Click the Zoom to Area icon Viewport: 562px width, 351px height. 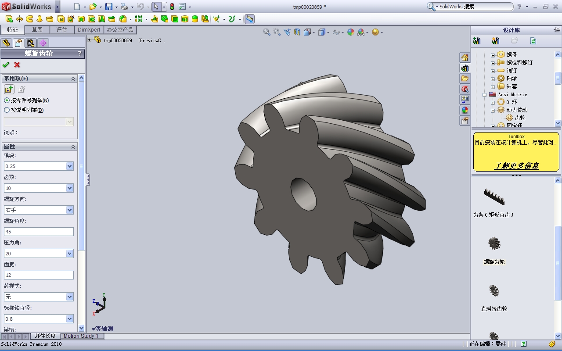pos(277,32)
